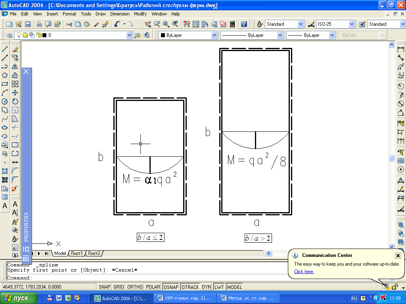This screenshot has width=406, height=304.
Task: Open the Help question mark icon
Action: click(244, 24)
